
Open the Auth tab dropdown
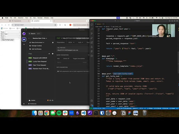tap(81, 42)
